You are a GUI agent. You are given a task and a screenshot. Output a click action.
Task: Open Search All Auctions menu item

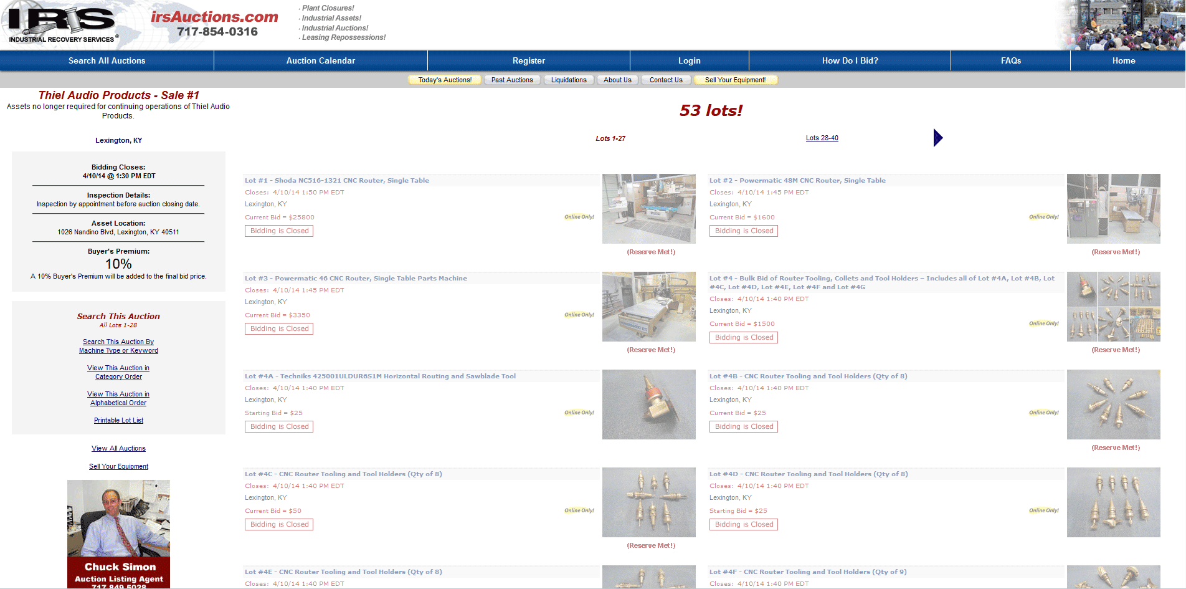click(x=107, y=60)
